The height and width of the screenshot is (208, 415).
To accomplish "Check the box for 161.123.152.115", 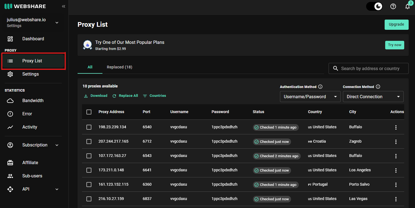I will pos(89,185).
